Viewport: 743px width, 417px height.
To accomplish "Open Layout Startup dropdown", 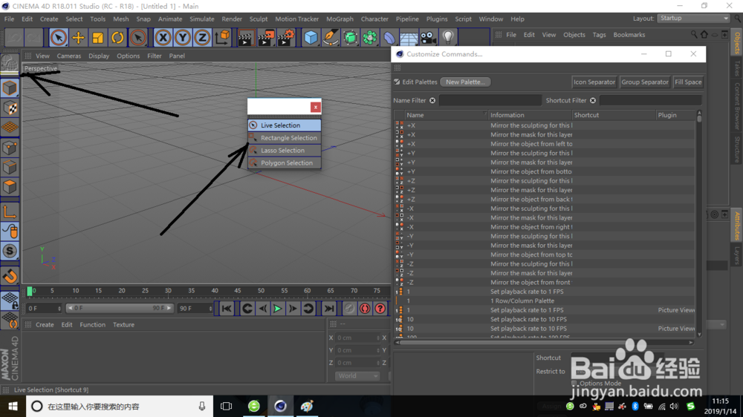I will tap(693, 18).
